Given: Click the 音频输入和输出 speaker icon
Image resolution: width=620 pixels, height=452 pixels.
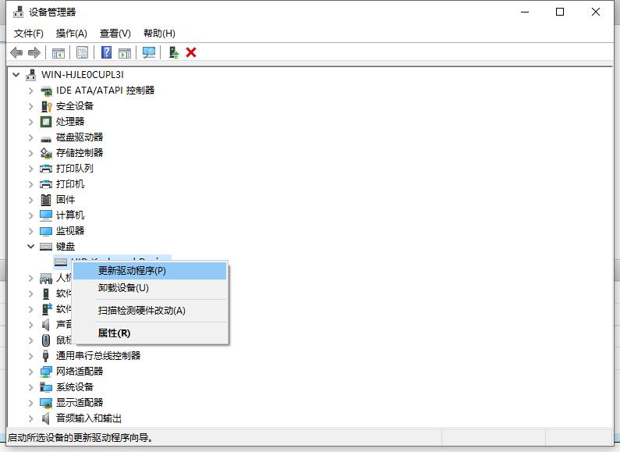Looking at the screenshot, I should [x=46, y=418].
